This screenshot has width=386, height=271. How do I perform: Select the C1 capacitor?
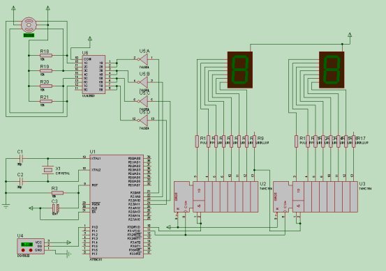(21, 158)
